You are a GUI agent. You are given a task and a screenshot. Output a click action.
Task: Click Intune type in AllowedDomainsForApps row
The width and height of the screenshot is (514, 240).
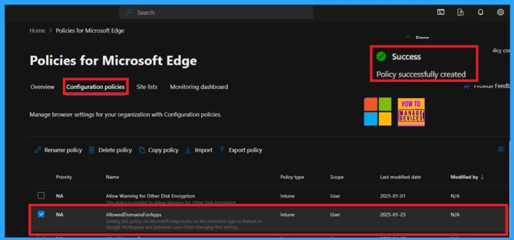(x=288, y=214)
